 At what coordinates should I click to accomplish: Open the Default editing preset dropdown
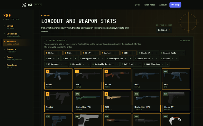tap(164, 30)
